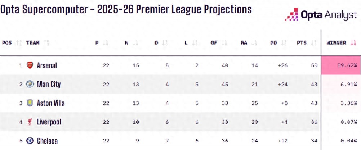The image size is (361, 150).
Task: Click the Chelsea club crest icon
Action: click(30, 141)
